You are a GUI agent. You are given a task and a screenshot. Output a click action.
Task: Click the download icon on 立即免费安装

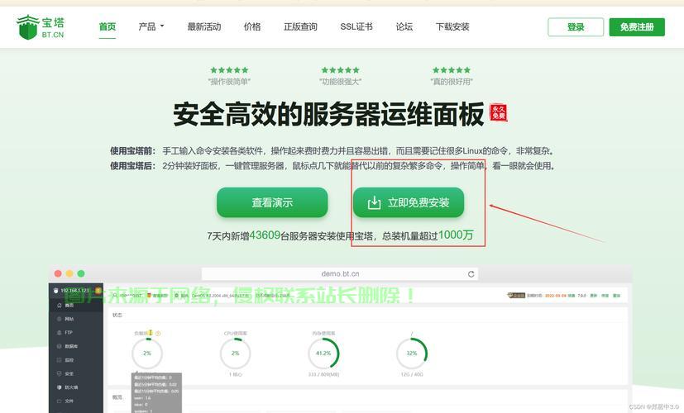pos(374,202)
